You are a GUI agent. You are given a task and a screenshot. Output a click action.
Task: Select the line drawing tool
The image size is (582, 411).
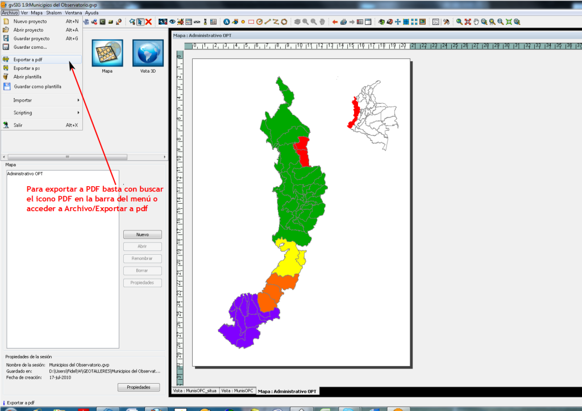point(267,21)
